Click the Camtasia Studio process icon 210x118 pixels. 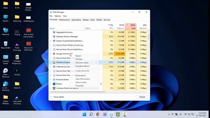point(54,88)
